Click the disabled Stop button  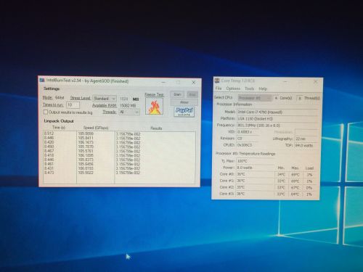pyautogui.click(x=192, y=94)
